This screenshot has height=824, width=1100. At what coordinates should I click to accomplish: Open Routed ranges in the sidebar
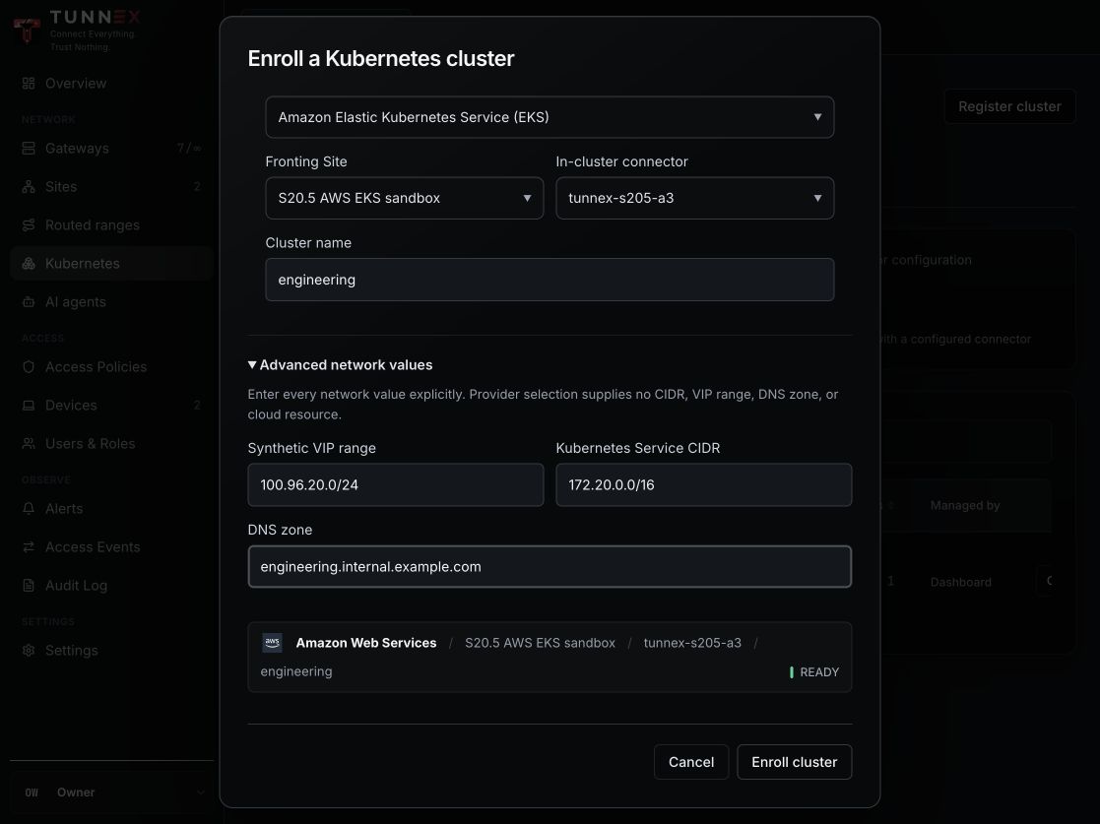pyautogui.click(x=111, y=225)
